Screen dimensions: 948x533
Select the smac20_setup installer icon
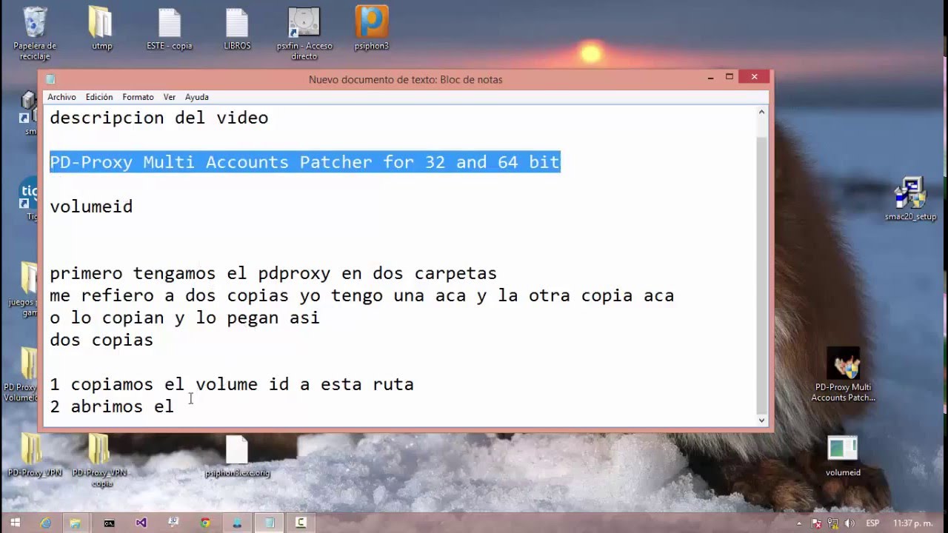(x=910, y=199)
